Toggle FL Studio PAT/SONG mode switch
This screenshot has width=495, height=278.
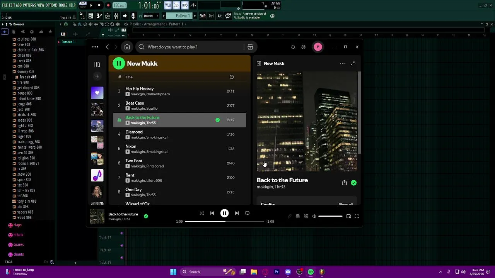(83, 5)
